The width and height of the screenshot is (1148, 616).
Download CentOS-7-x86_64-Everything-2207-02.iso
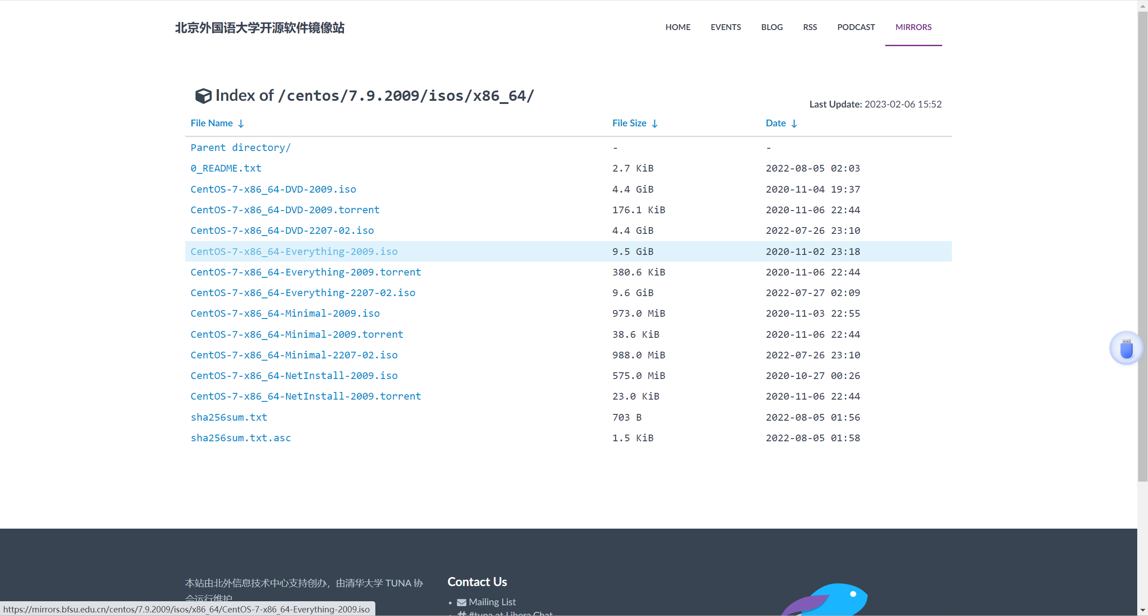coord(303,293)
